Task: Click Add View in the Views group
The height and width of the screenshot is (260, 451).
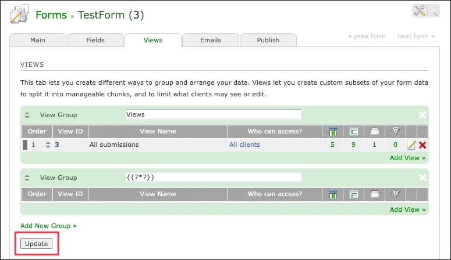Action: pos(407,157)
